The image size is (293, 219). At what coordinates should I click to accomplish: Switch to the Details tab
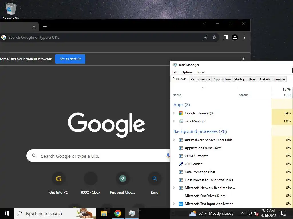[x=265, y=79]
